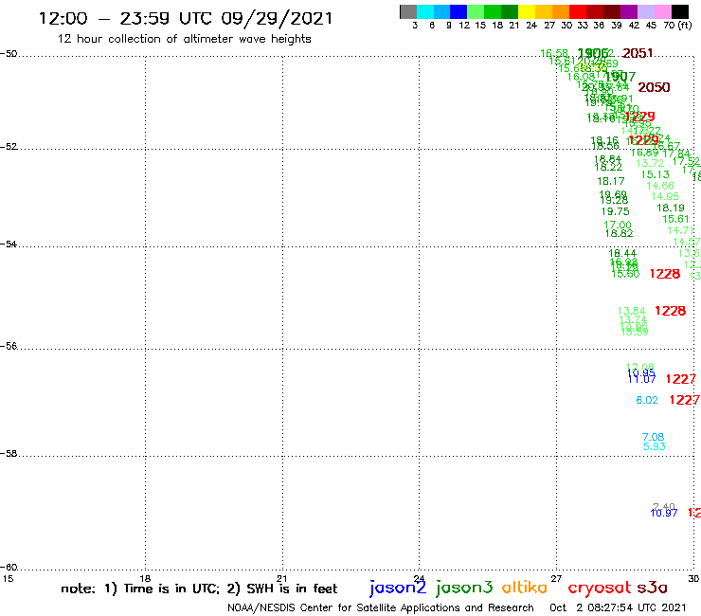The height and width of the screenshot is (616, 701).
Task: Click the 'jason2' satellite legend label
Action: [x=398, y=588]
